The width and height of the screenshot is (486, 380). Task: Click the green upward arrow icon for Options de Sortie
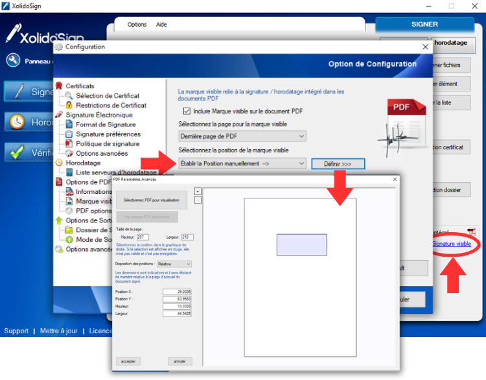coord(59,220)
